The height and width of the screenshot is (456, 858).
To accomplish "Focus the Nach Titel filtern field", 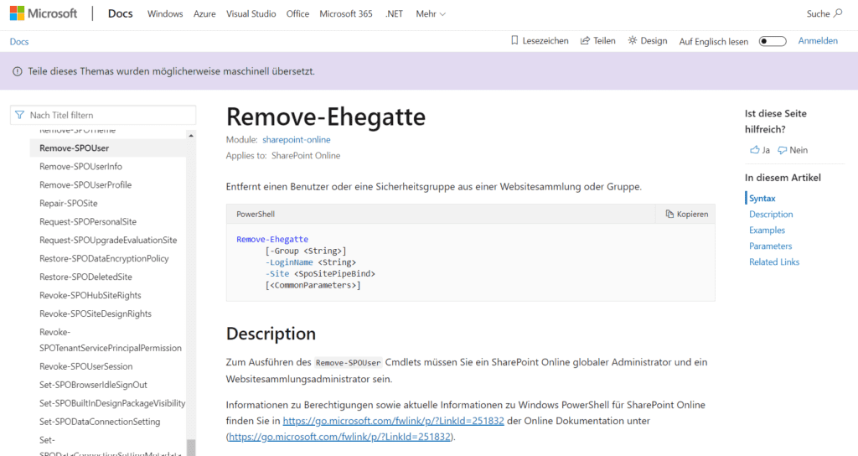I will (103, 115).
